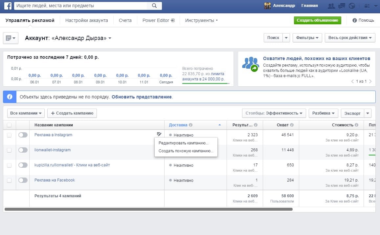Open lionwallet-instagram campaign link

(x=52, y=150)
